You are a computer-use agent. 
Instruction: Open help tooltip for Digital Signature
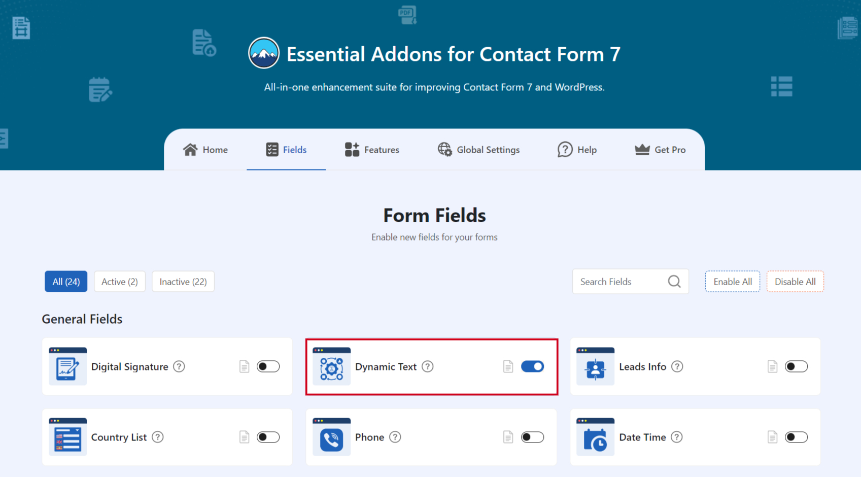pyautogui.click(x=179, y=366)
